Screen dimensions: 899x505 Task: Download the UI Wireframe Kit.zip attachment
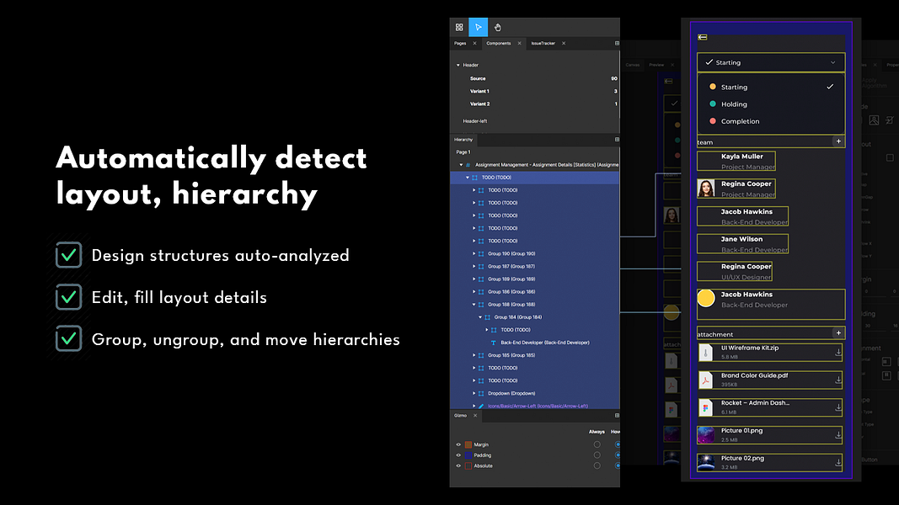click(x=840, y=353)
